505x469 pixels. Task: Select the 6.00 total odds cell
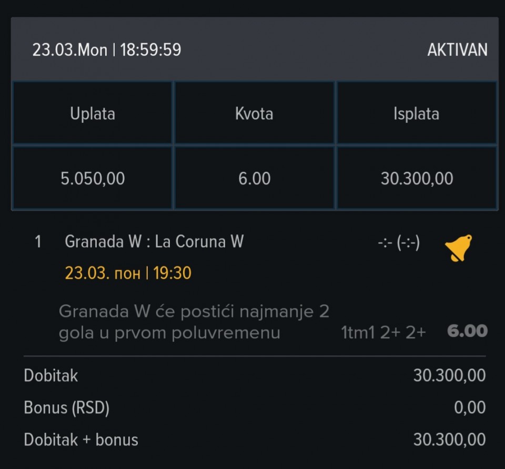pos(254,178)
